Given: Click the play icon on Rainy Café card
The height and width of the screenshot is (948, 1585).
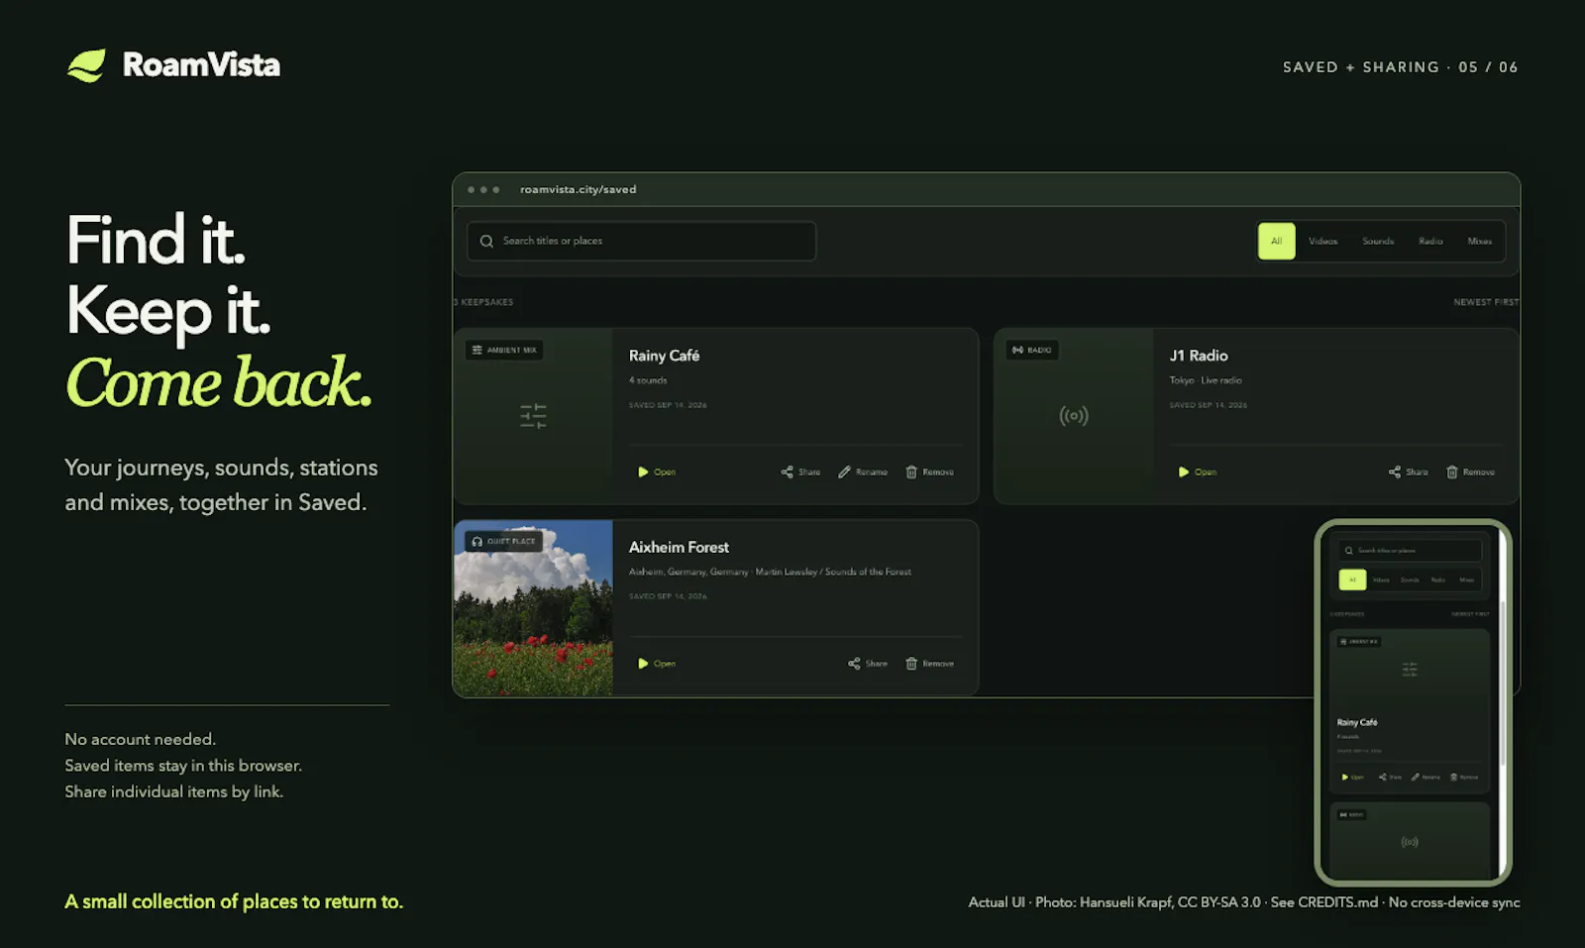Looking at the screenshot, I should (x=643, y=472).
